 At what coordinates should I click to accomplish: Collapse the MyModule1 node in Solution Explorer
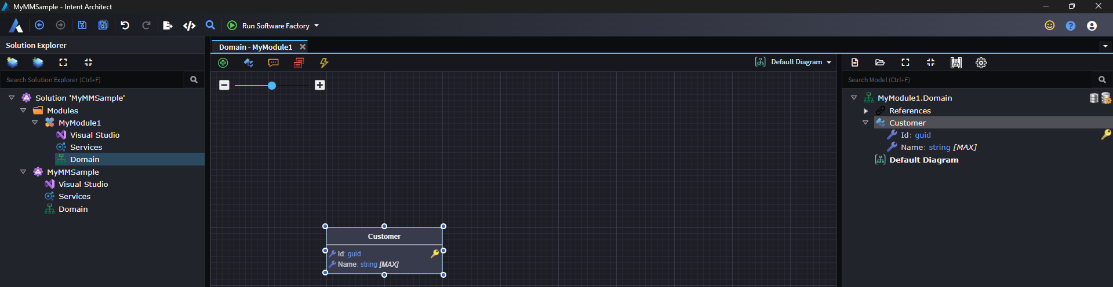tap(35, 123)
